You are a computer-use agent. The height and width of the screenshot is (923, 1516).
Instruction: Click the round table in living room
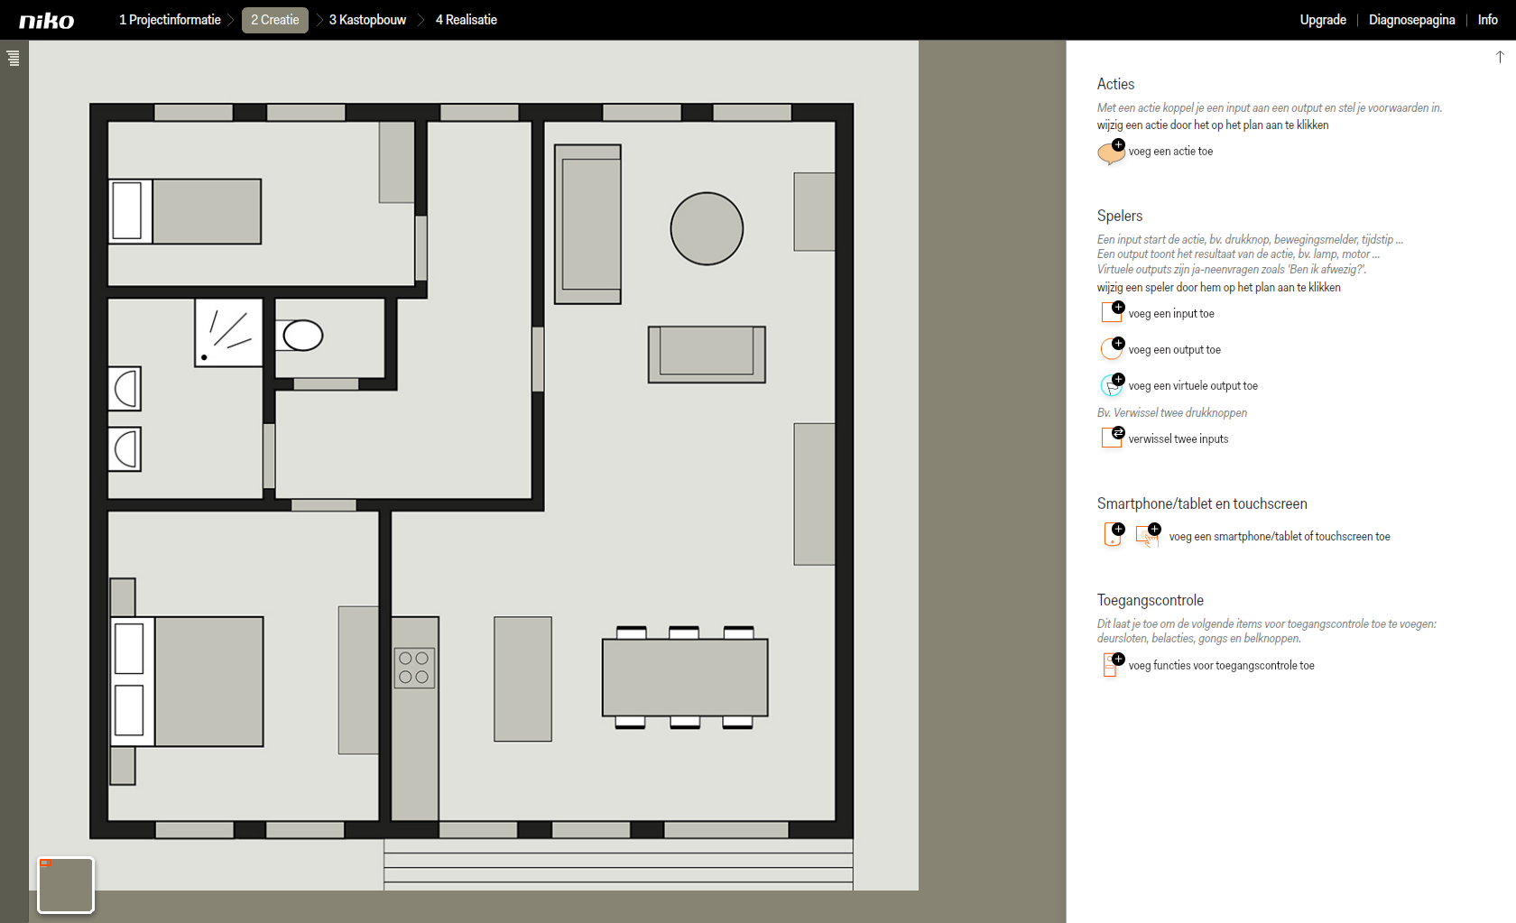[707, 229]
